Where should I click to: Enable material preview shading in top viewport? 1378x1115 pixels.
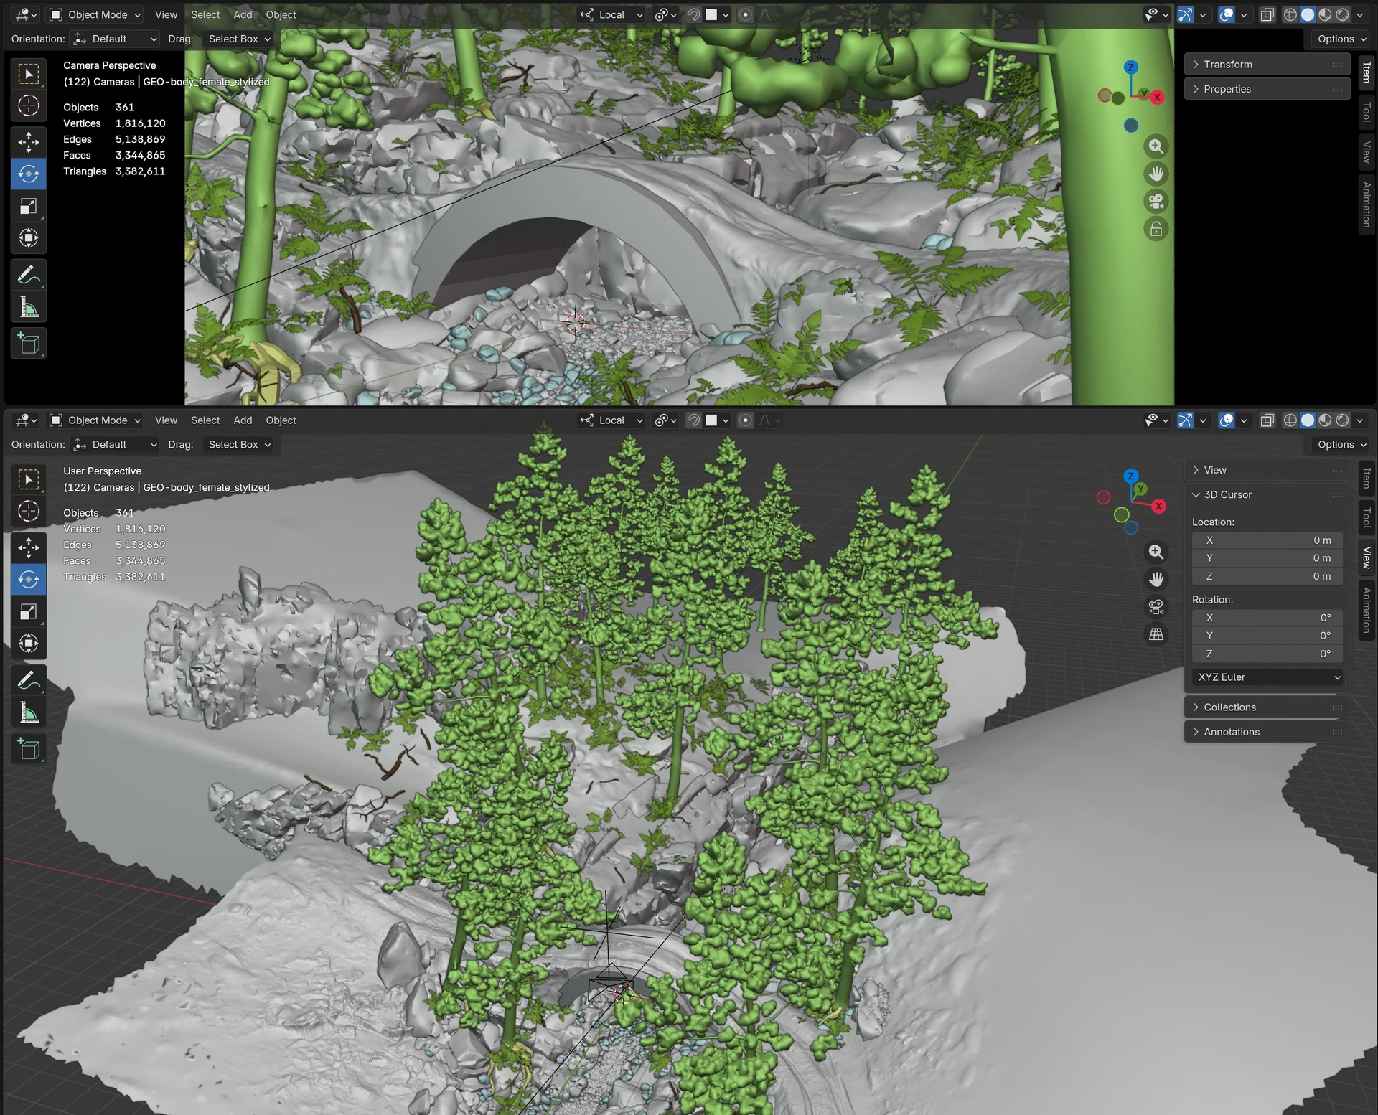(1325, 15)
